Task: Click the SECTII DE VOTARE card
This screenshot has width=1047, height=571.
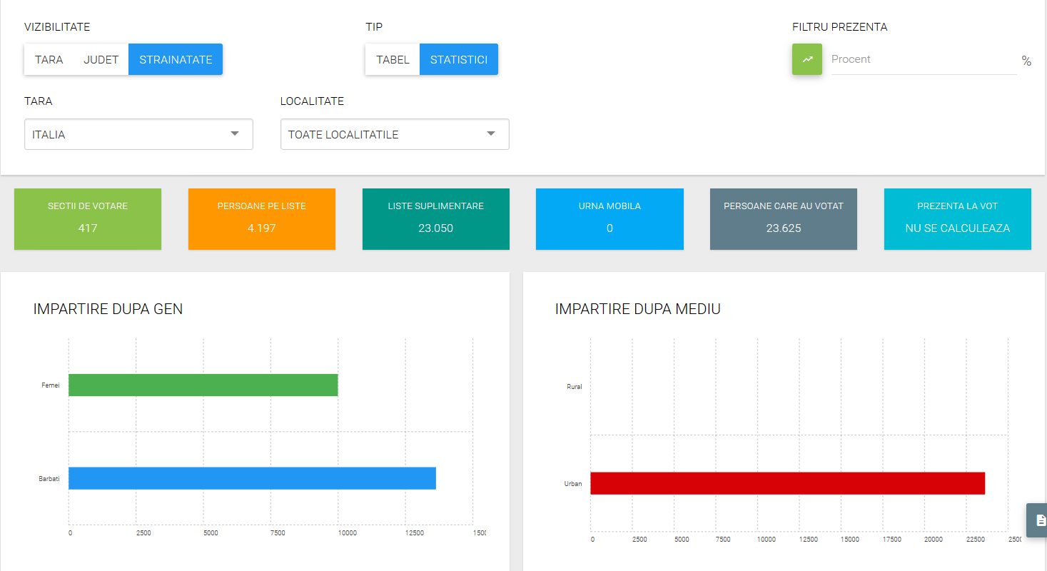Action: click(x=88, y=219)
